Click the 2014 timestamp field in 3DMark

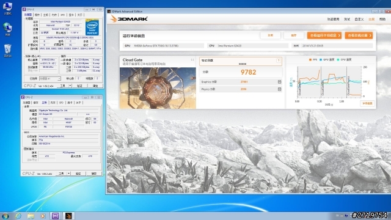point(337,46)
